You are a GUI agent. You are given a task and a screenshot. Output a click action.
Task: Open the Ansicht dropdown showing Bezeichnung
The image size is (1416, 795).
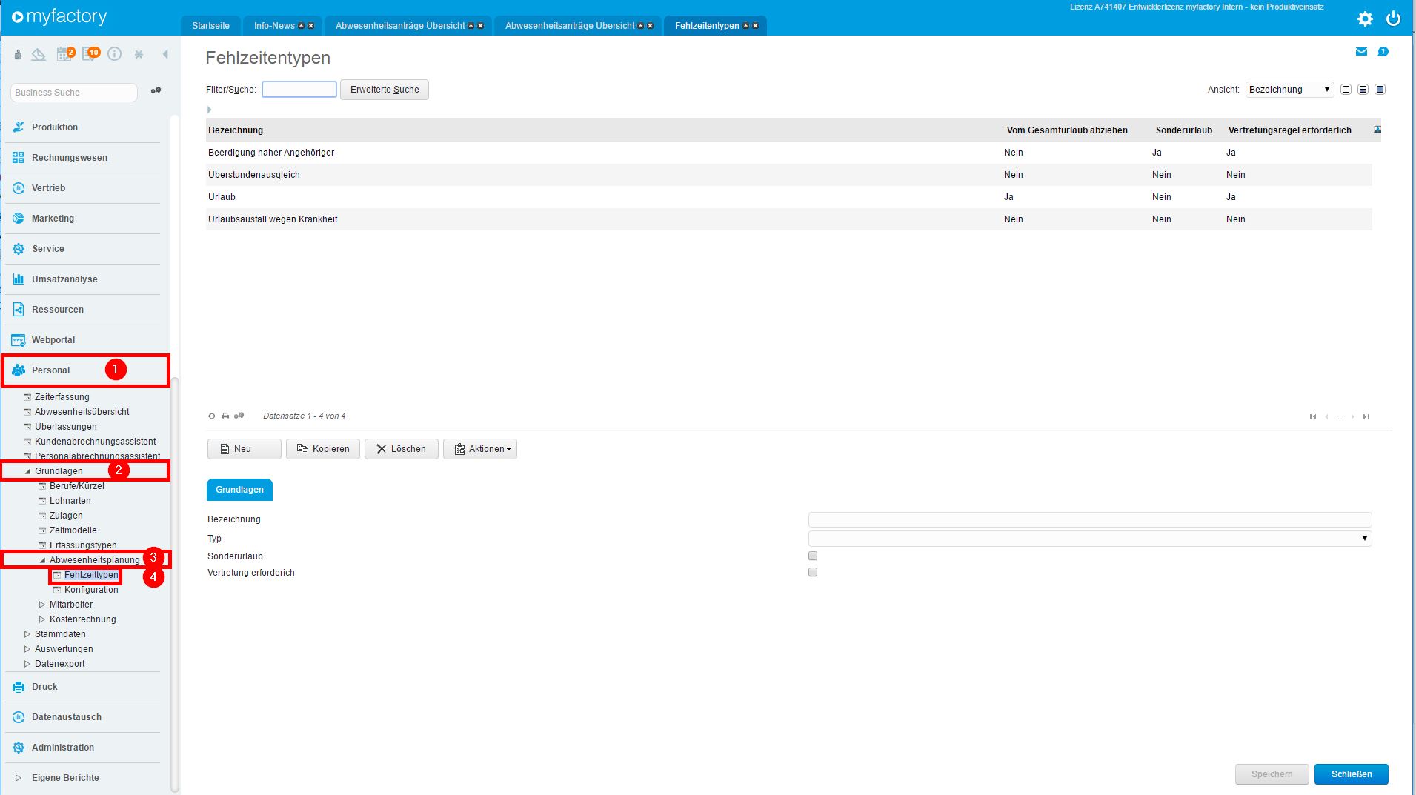[x=1289, y=90]
